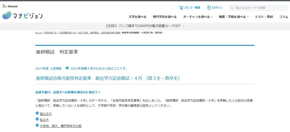
Task: Focus the 気になるワードで検索 search box
Action: [x=258, y=8]
